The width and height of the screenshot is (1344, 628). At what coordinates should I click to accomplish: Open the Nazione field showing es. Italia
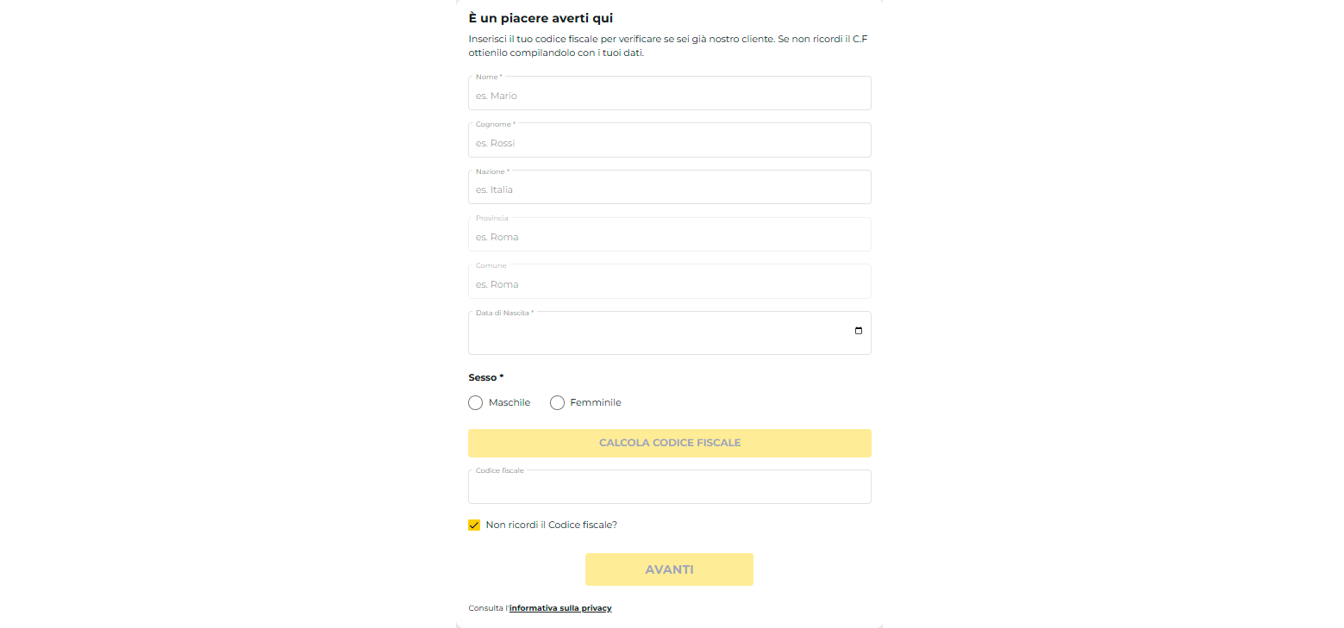(x=669, y=187)
